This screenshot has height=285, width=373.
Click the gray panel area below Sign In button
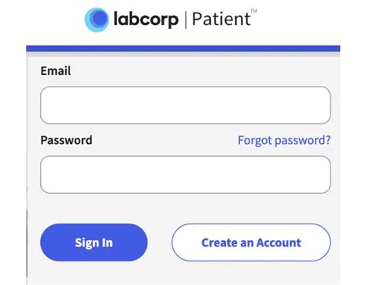click(94, 273)
